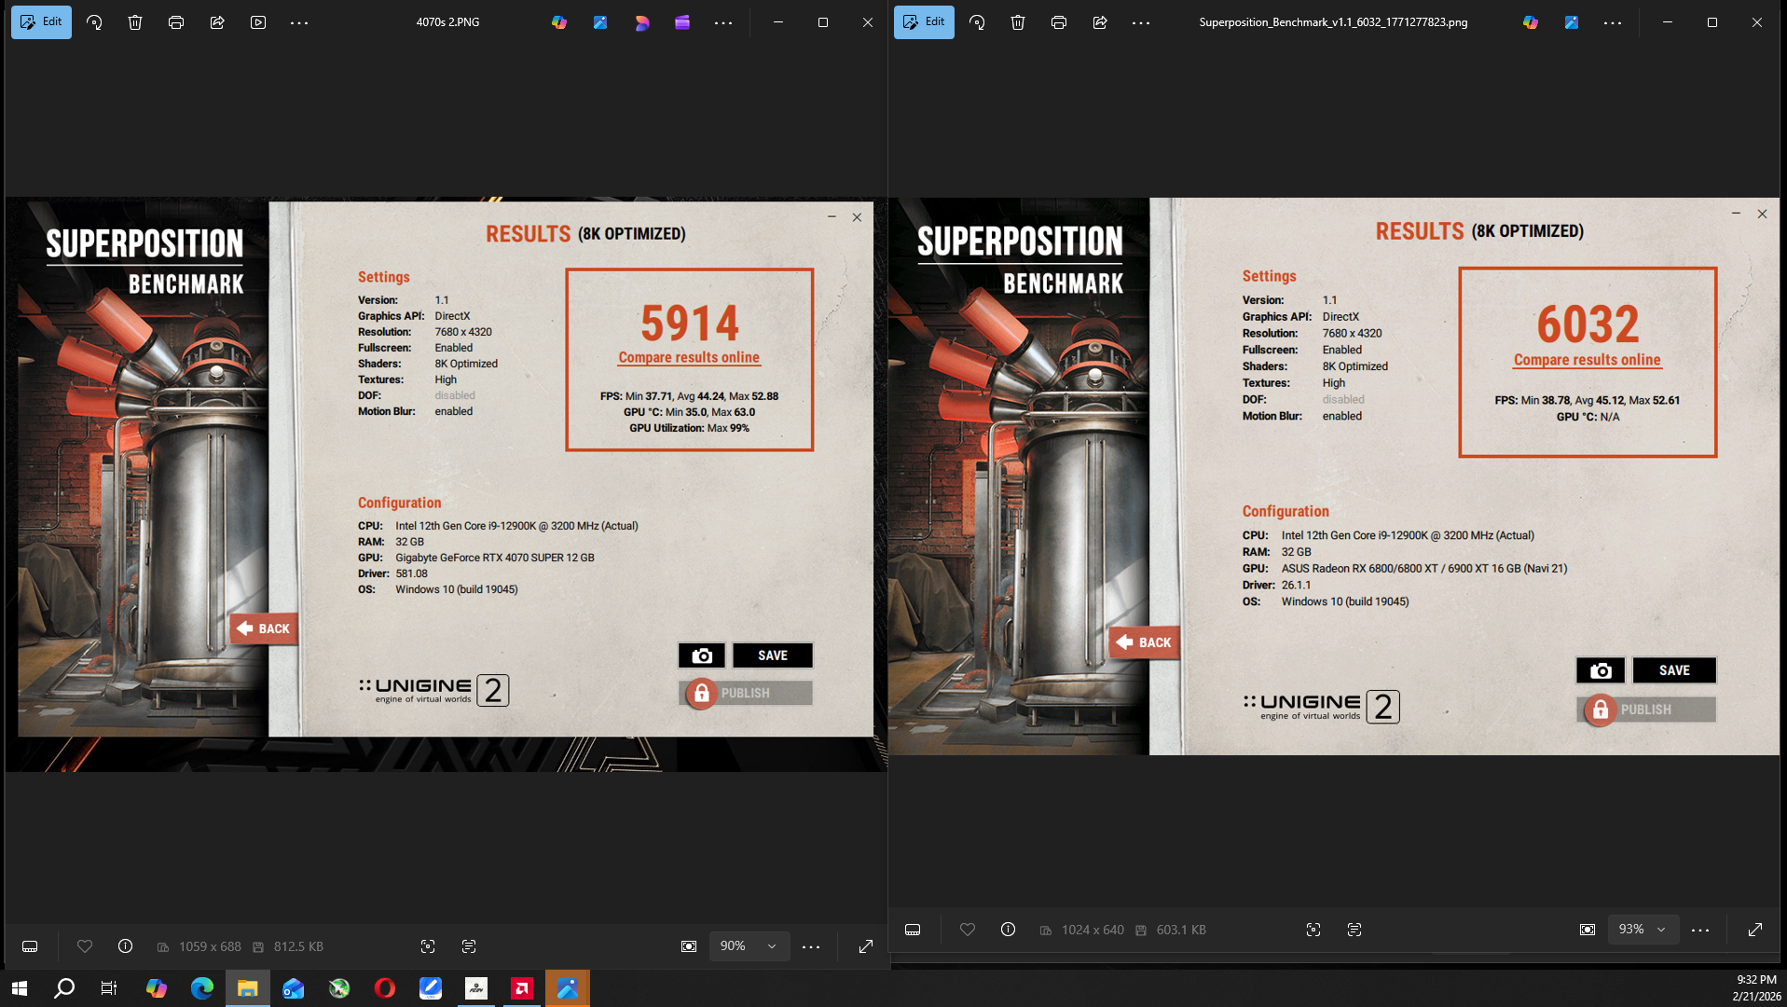Open File Explorer from the taskbar
1787x1007 pixels.
click(247, 988)
